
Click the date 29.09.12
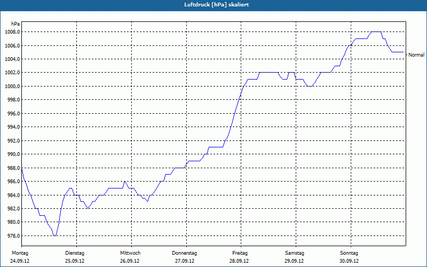pyautogui.click(x=294, y=261)
